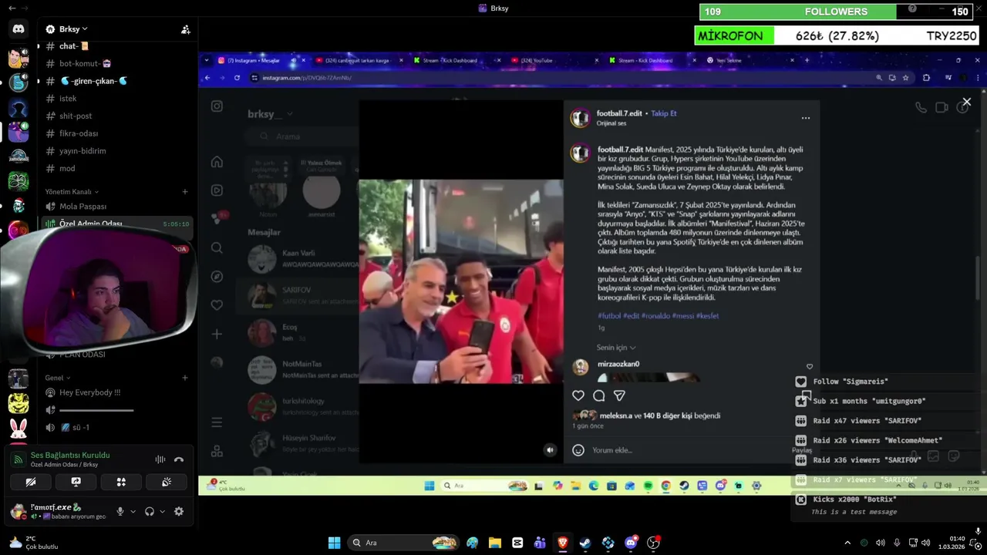Add a channel to the Genel category
987x555 pixels.
point(185,378)
